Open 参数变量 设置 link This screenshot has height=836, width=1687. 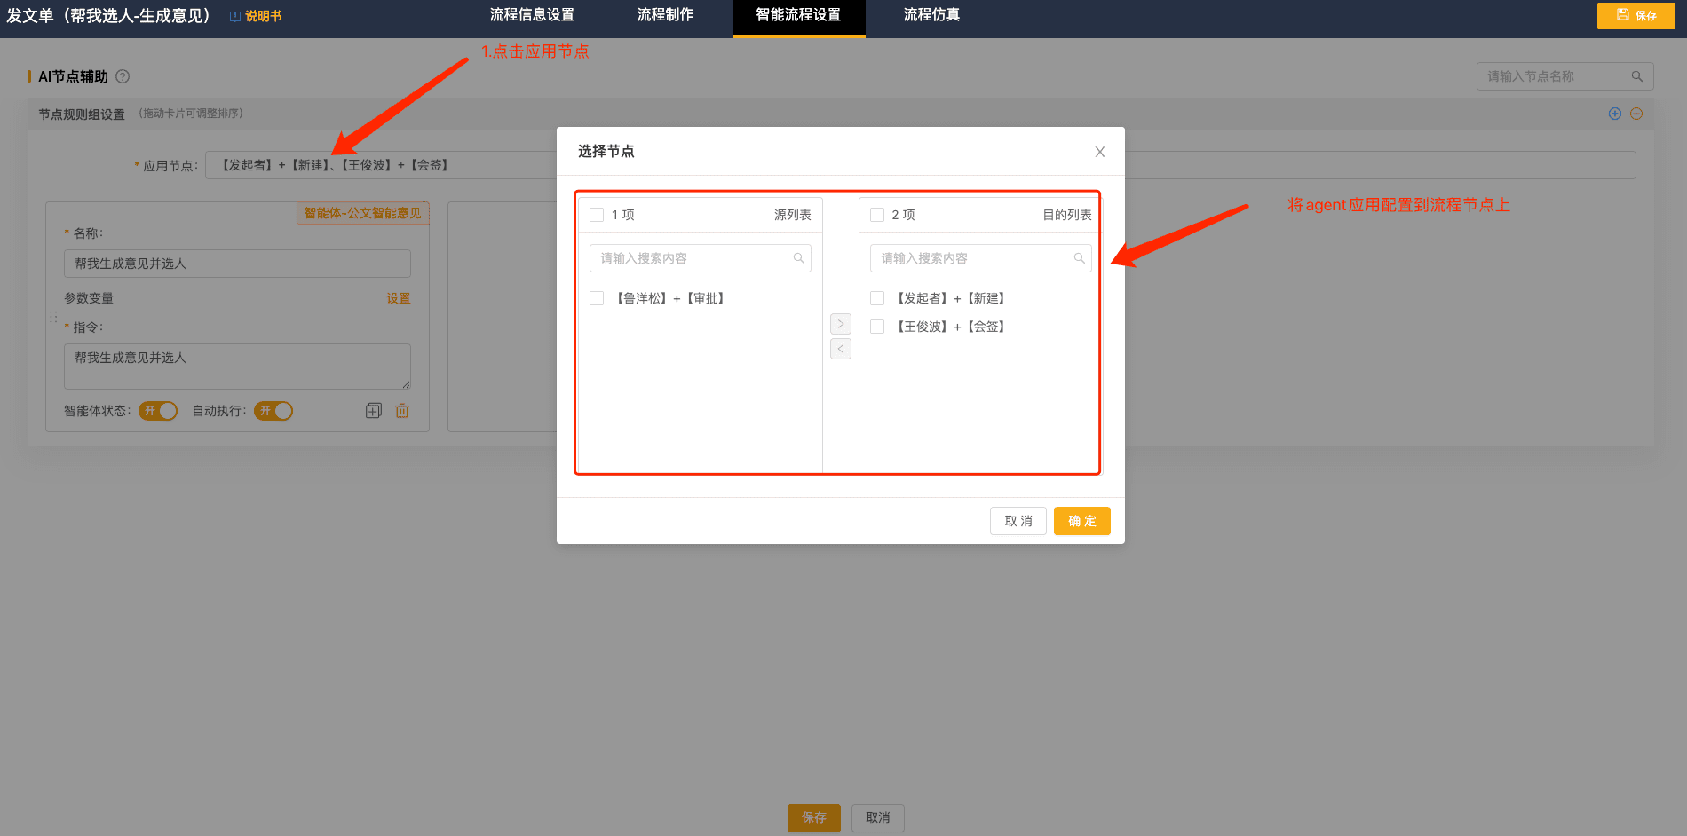pyautogui.click(x=399, y=298)
